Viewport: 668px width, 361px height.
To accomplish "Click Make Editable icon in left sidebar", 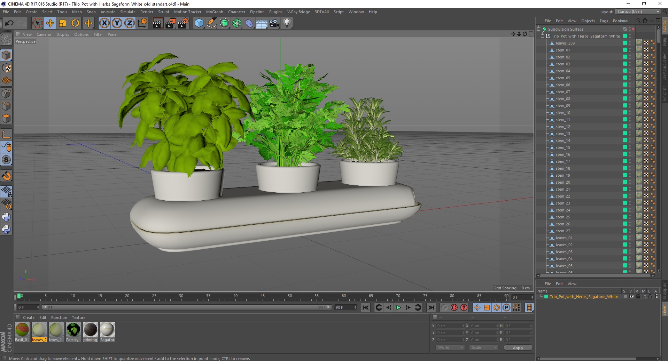I will [x=6, y=40].
